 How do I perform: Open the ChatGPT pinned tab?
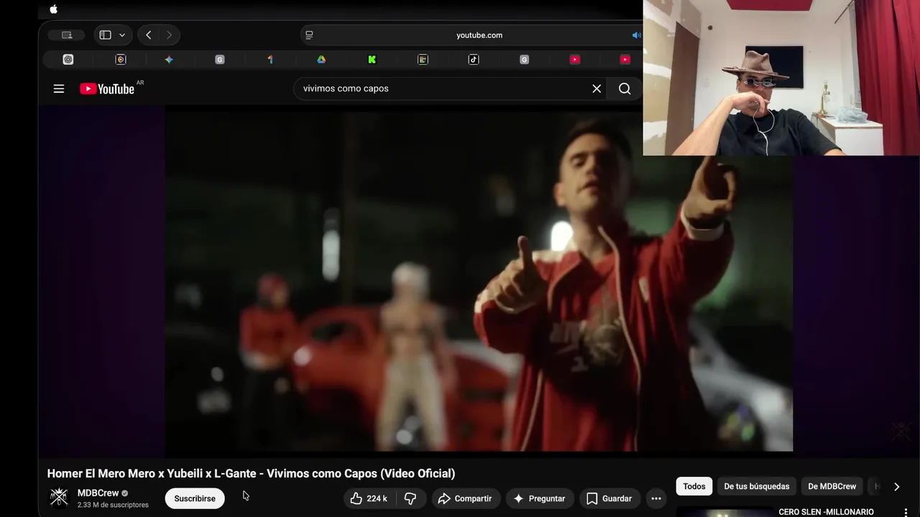point(68,60)
